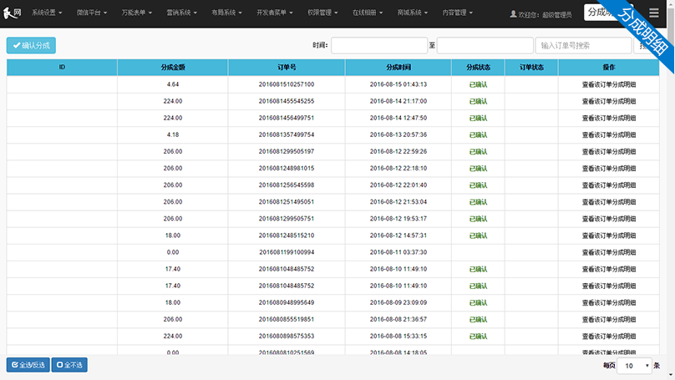Image resolution: width=675 pixels, height=380 pixels.
Task: Click the super administrator user icon
Action: point(512,15)
